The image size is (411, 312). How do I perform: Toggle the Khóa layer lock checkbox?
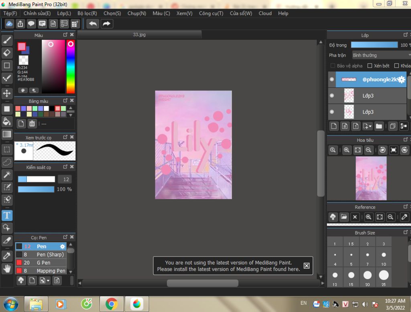[x=397, y=66]
